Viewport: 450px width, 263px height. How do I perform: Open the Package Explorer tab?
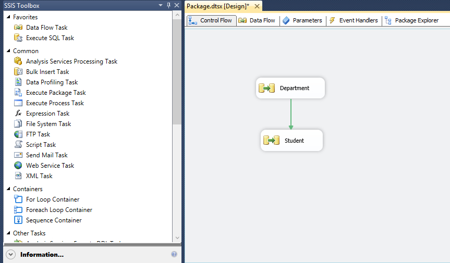point(412,20)
